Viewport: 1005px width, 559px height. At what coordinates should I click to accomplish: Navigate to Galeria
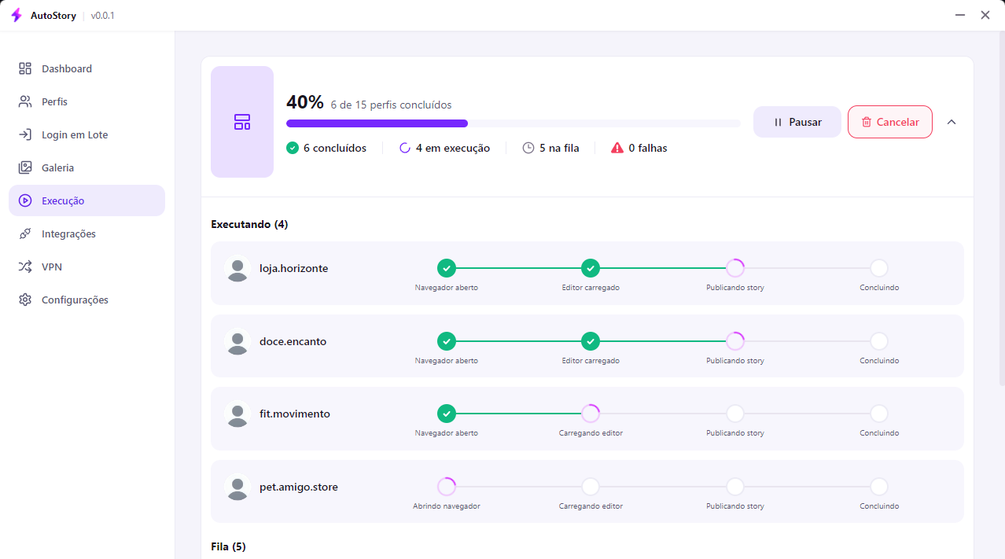(87, 167)
